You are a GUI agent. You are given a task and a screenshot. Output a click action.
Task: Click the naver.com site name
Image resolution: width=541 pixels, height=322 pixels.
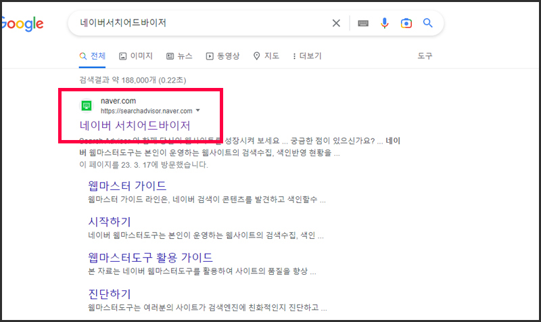tap(118, 101)
